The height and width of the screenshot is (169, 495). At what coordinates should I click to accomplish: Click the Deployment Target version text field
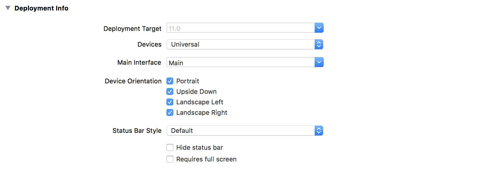coord(240,28)
